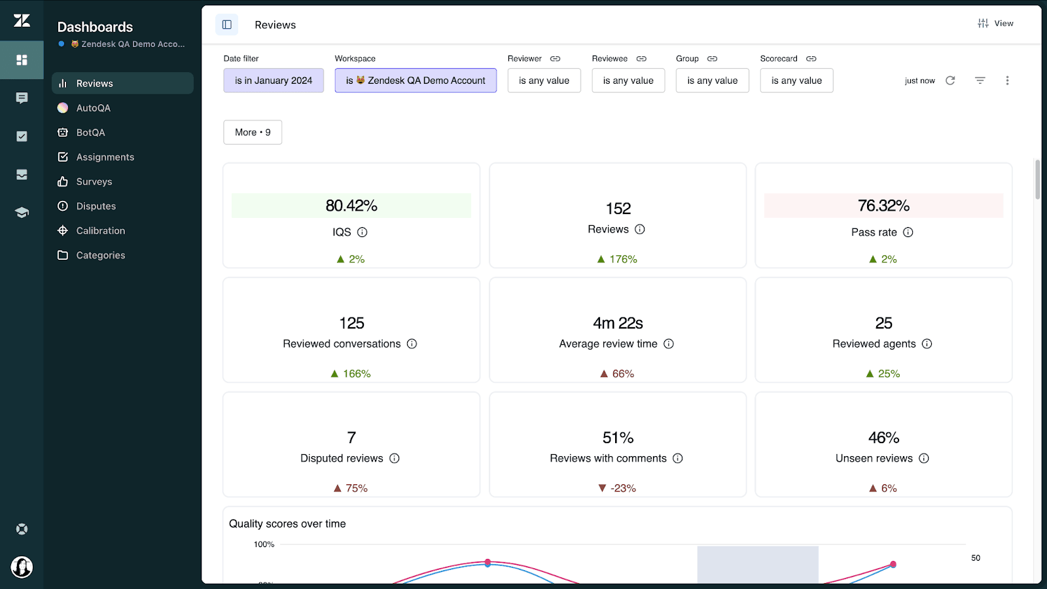Select the Tasks checkmark icon in sidebar
This screenshot has height=589, width=1047.
click(22, 136)
